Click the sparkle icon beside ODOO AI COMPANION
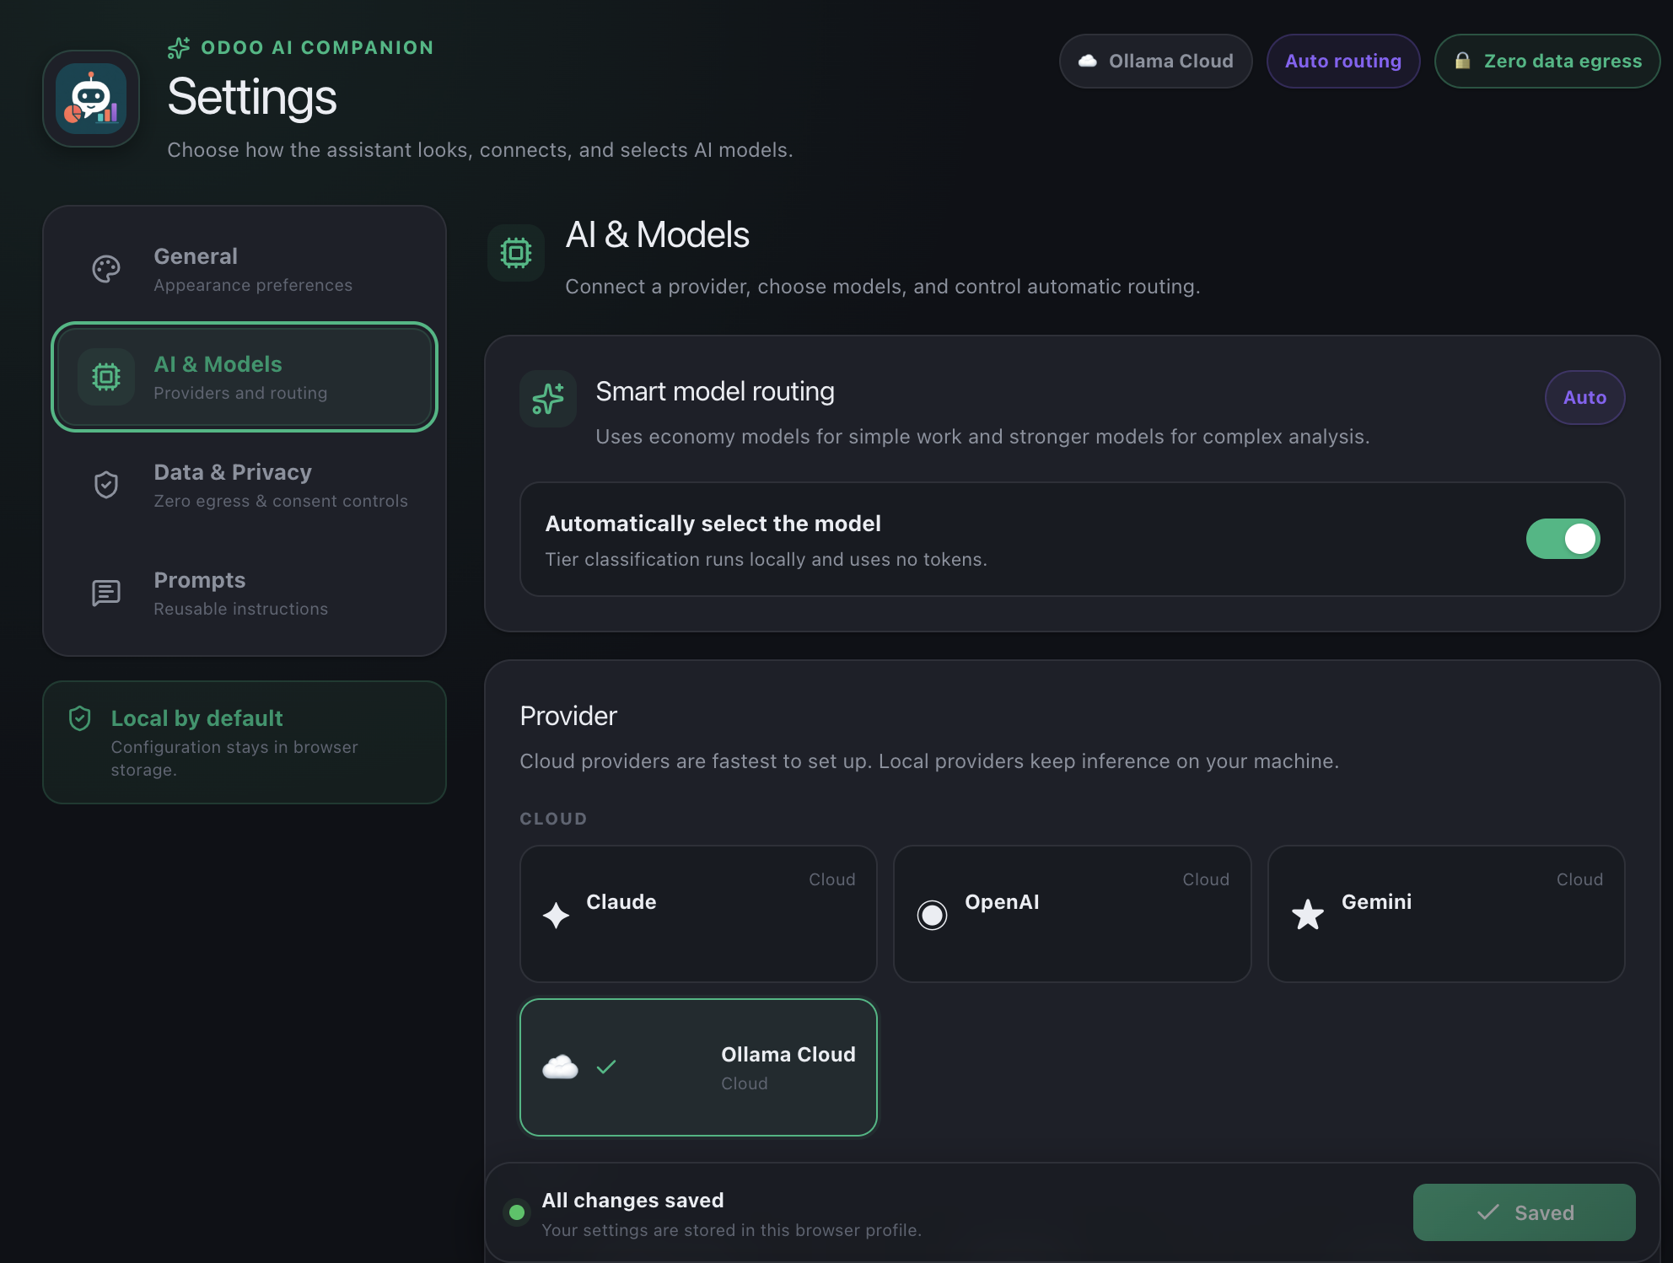Screen dimensions: 1673x1263 [179, 48]
